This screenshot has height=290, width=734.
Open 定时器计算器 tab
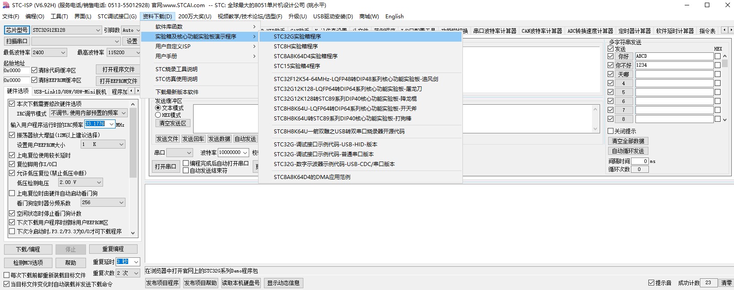point(635,31)
